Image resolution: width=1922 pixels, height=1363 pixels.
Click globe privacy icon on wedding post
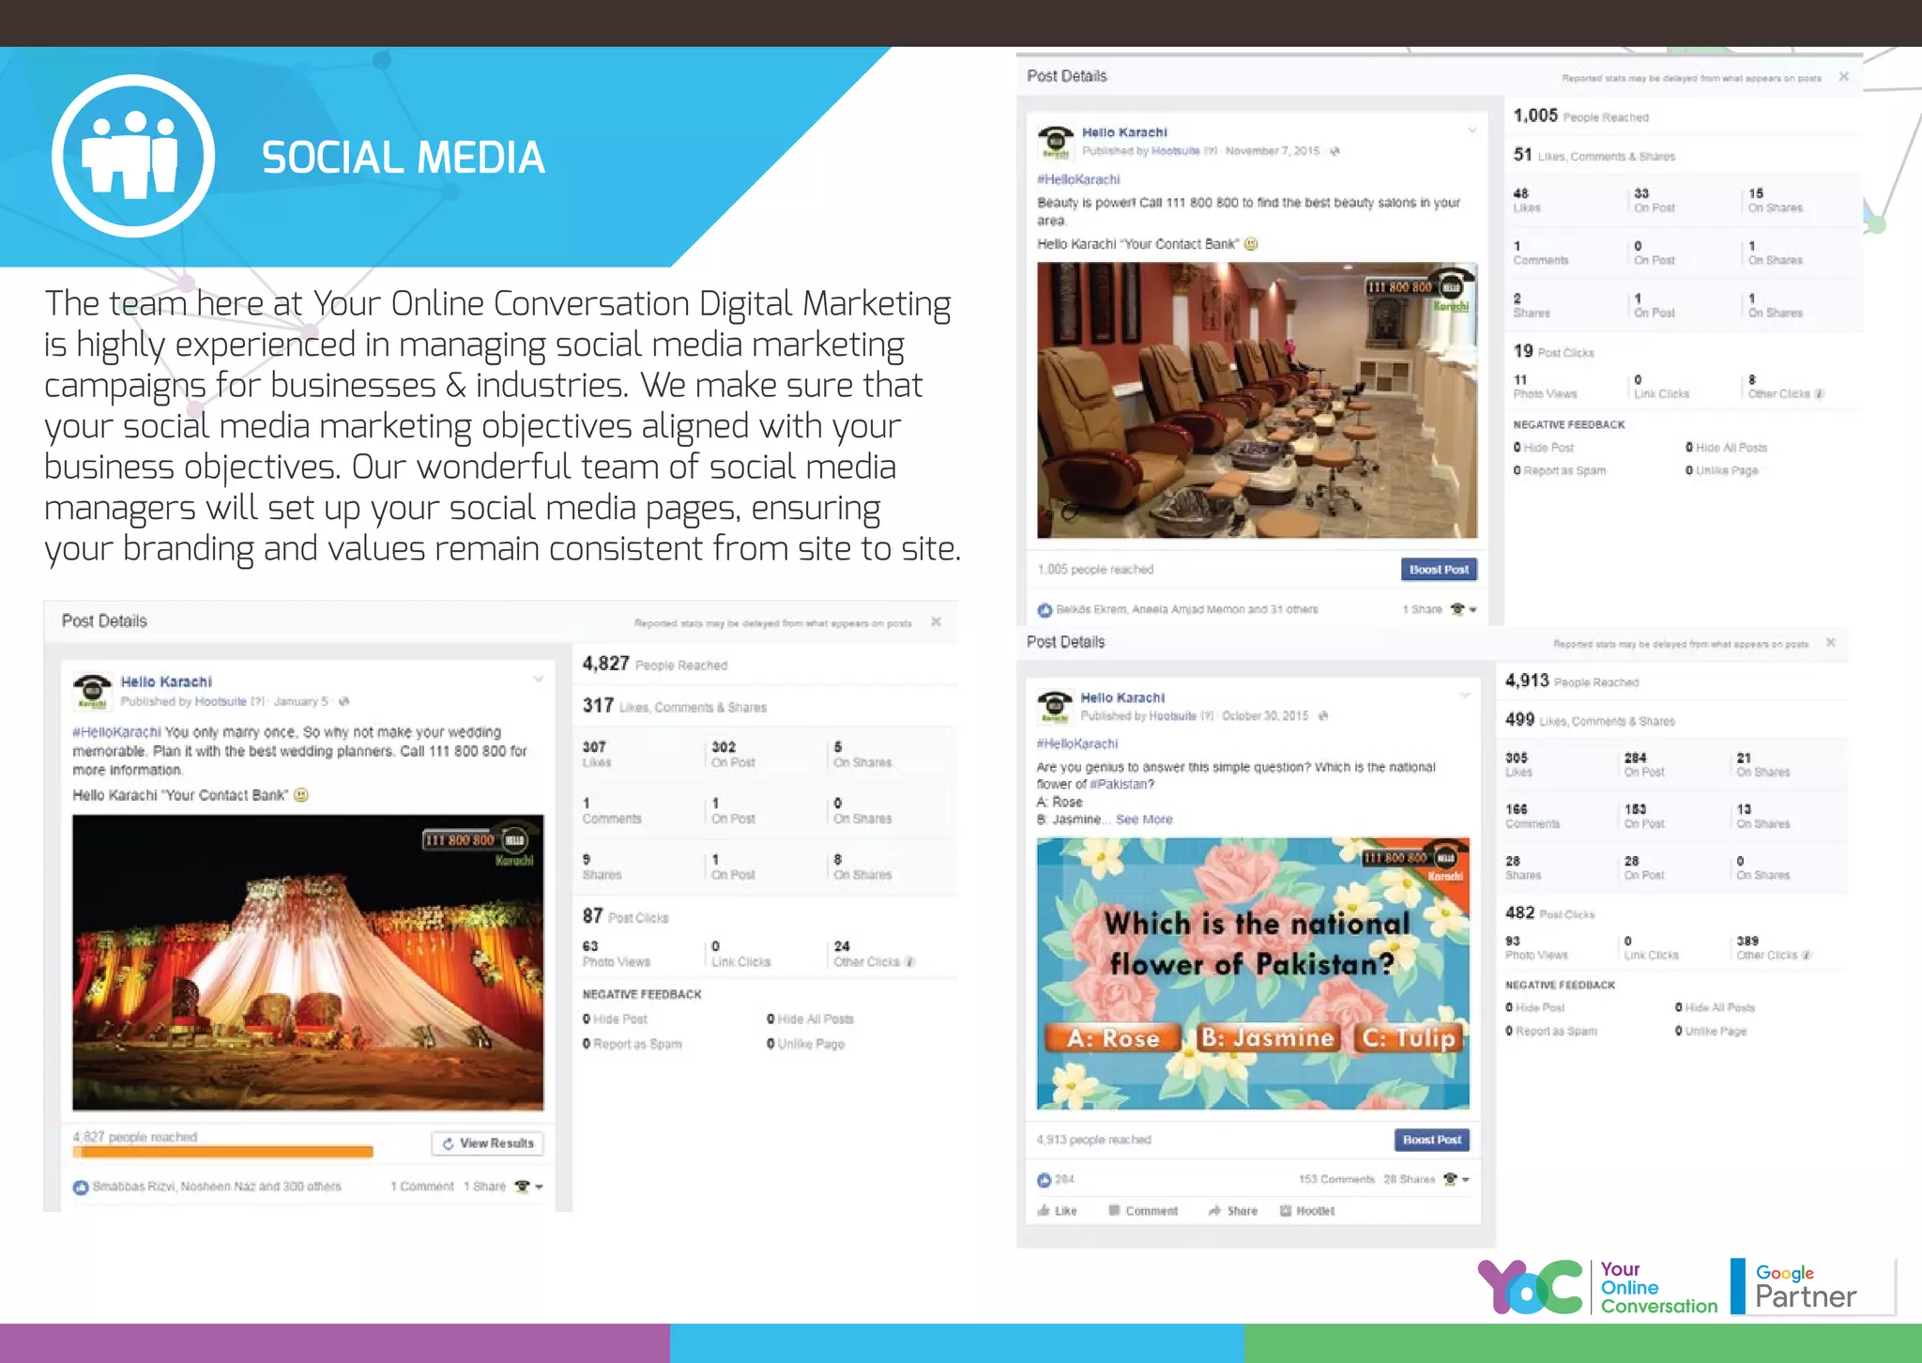coord(343,701)
